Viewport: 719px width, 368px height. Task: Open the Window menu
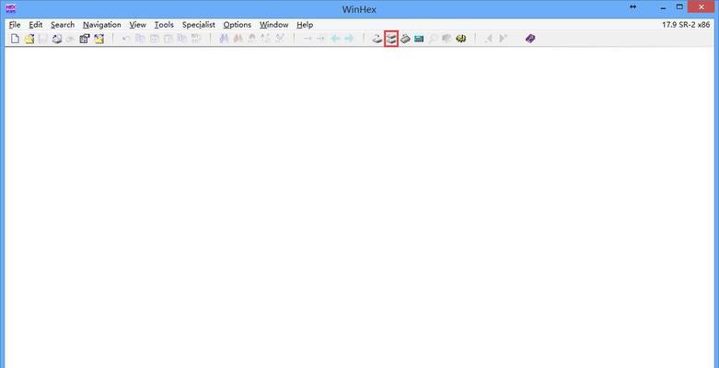273,25
